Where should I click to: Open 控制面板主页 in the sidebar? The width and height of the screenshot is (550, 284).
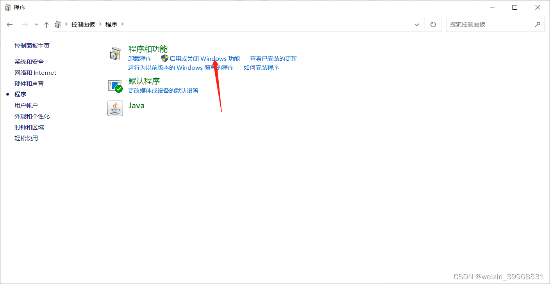pyautogui.click(x=32, y=46)
